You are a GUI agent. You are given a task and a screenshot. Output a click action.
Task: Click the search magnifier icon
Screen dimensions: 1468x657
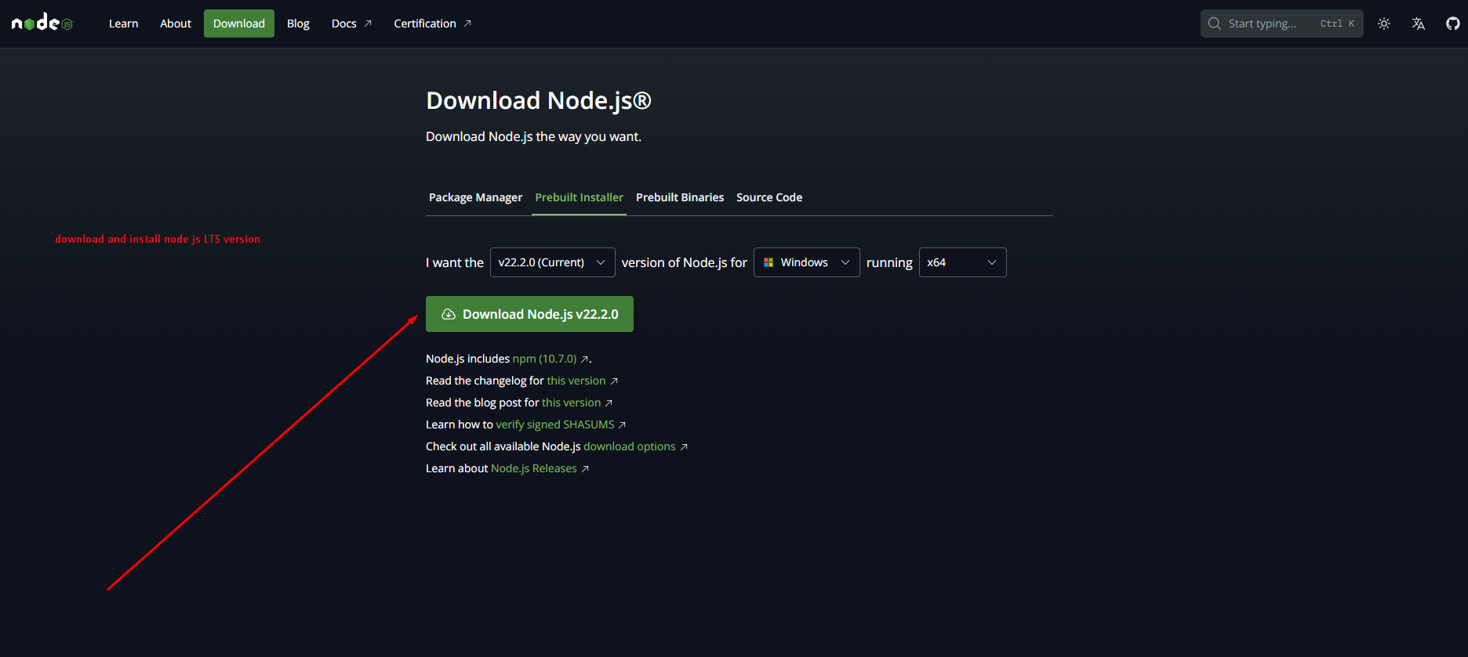tap(1215, 23)
